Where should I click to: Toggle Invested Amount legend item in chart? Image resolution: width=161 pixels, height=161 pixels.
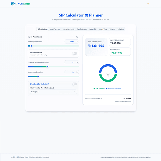[x=113, y=89]
